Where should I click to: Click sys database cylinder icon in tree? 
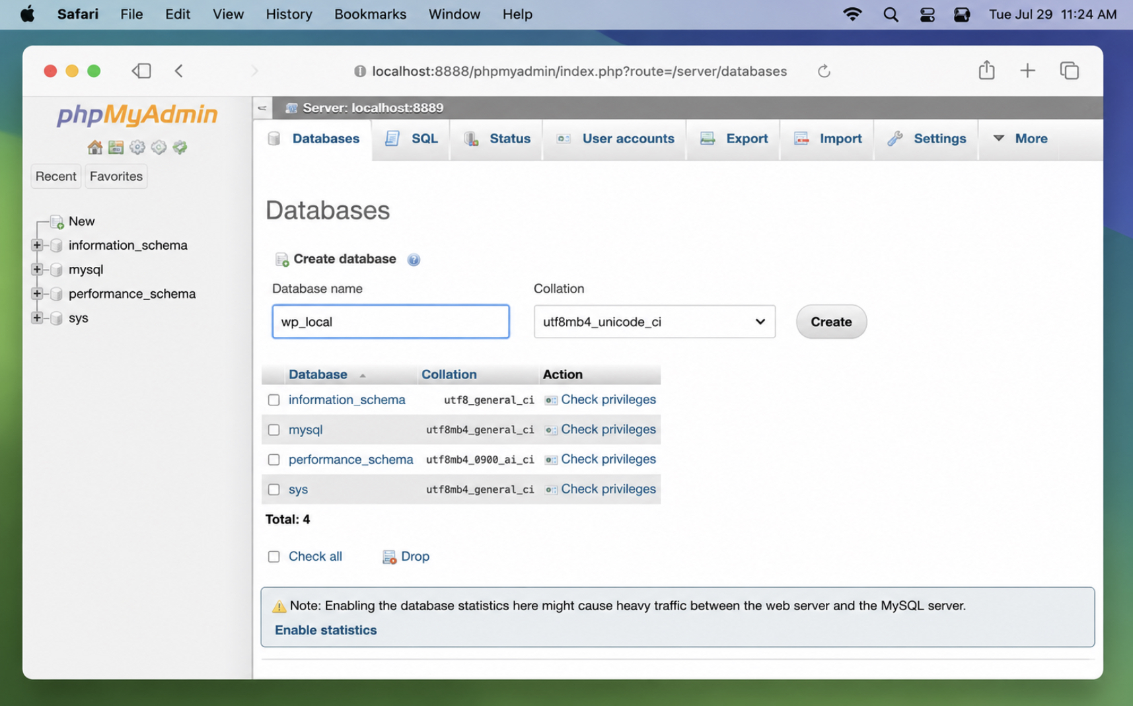click(57, 318)
